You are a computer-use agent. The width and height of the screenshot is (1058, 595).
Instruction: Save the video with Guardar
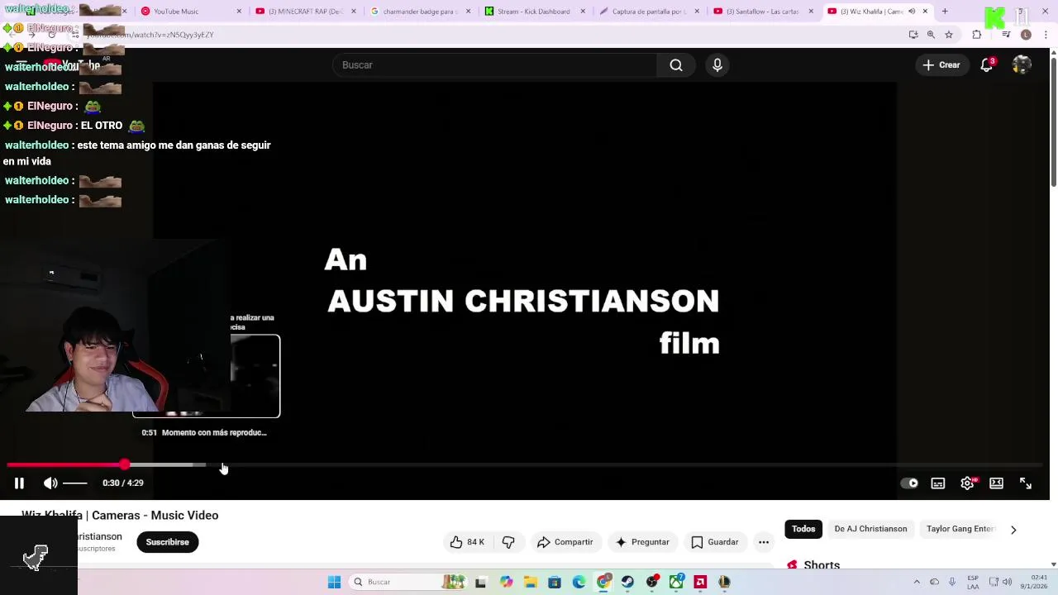(x=715, y=542)
